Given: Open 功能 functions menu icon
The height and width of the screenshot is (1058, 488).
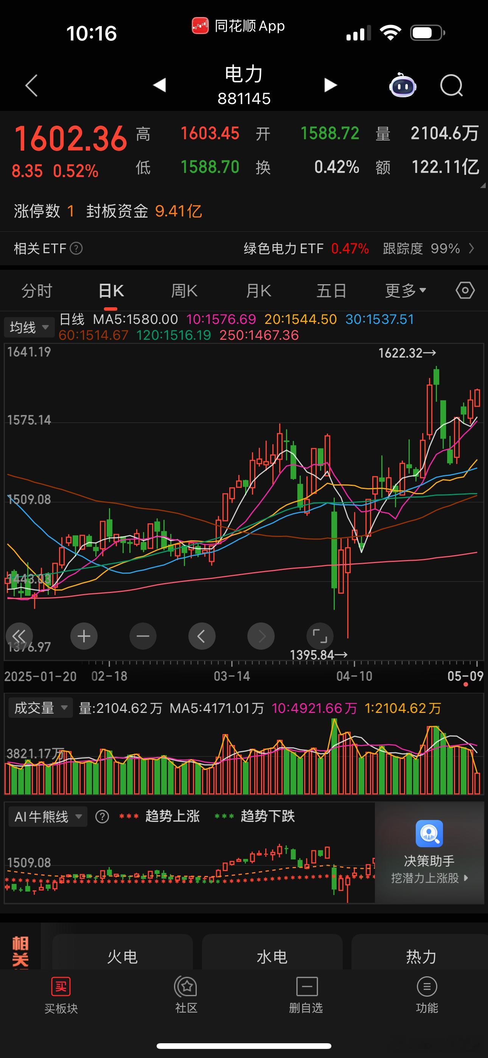Looking at the screenshot, I should point(427,986).
